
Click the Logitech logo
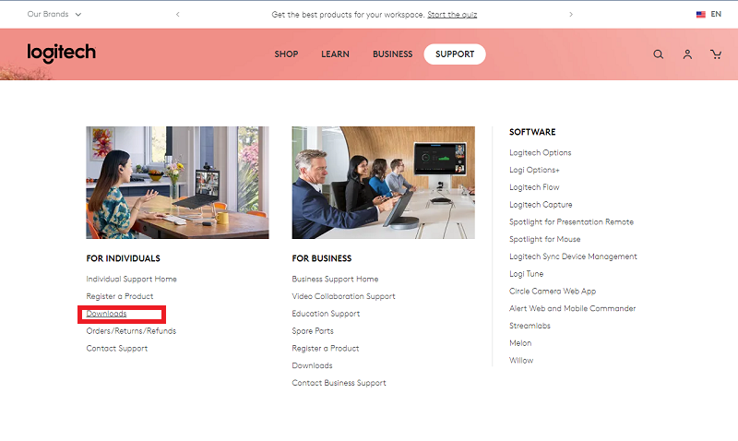(61, 54)
